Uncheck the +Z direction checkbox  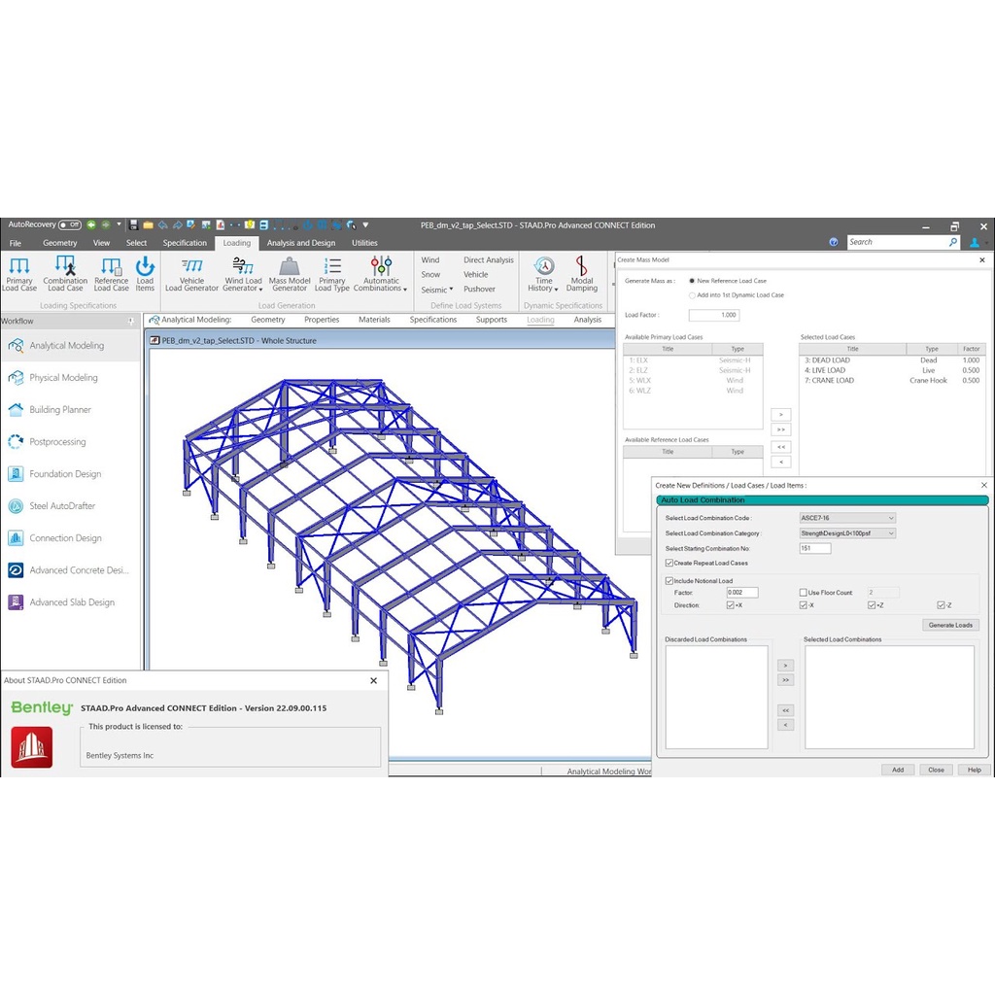click(872, 605)
